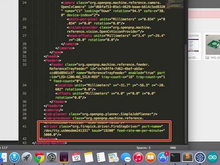
Task: Click the 'feed-rate-mm-per-minute' attribute
Action: tap(139, 131)
